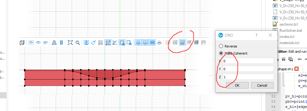Toggle the highlighted grid display icon

tap(108, 43)
